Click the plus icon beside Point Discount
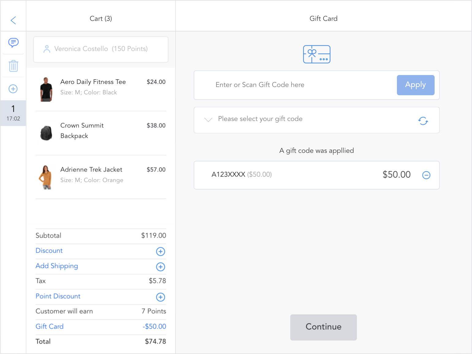Image resolution: width=472 pixels, height=354 pixels. pos(161,297)
